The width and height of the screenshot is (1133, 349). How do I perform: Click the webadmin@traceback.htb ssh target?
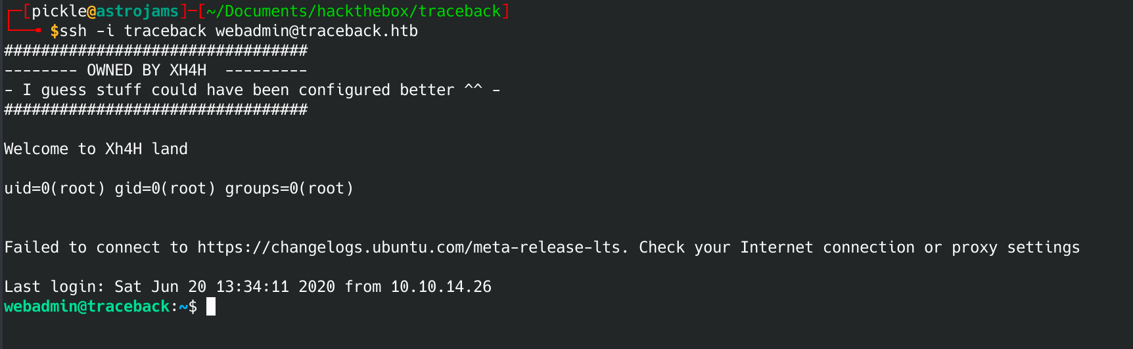[x=316, y=31]
